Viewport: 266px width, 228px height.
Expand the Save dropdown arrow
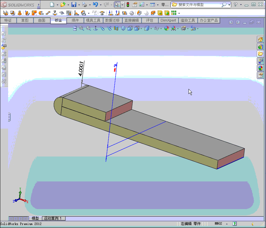tap(79, 5)
